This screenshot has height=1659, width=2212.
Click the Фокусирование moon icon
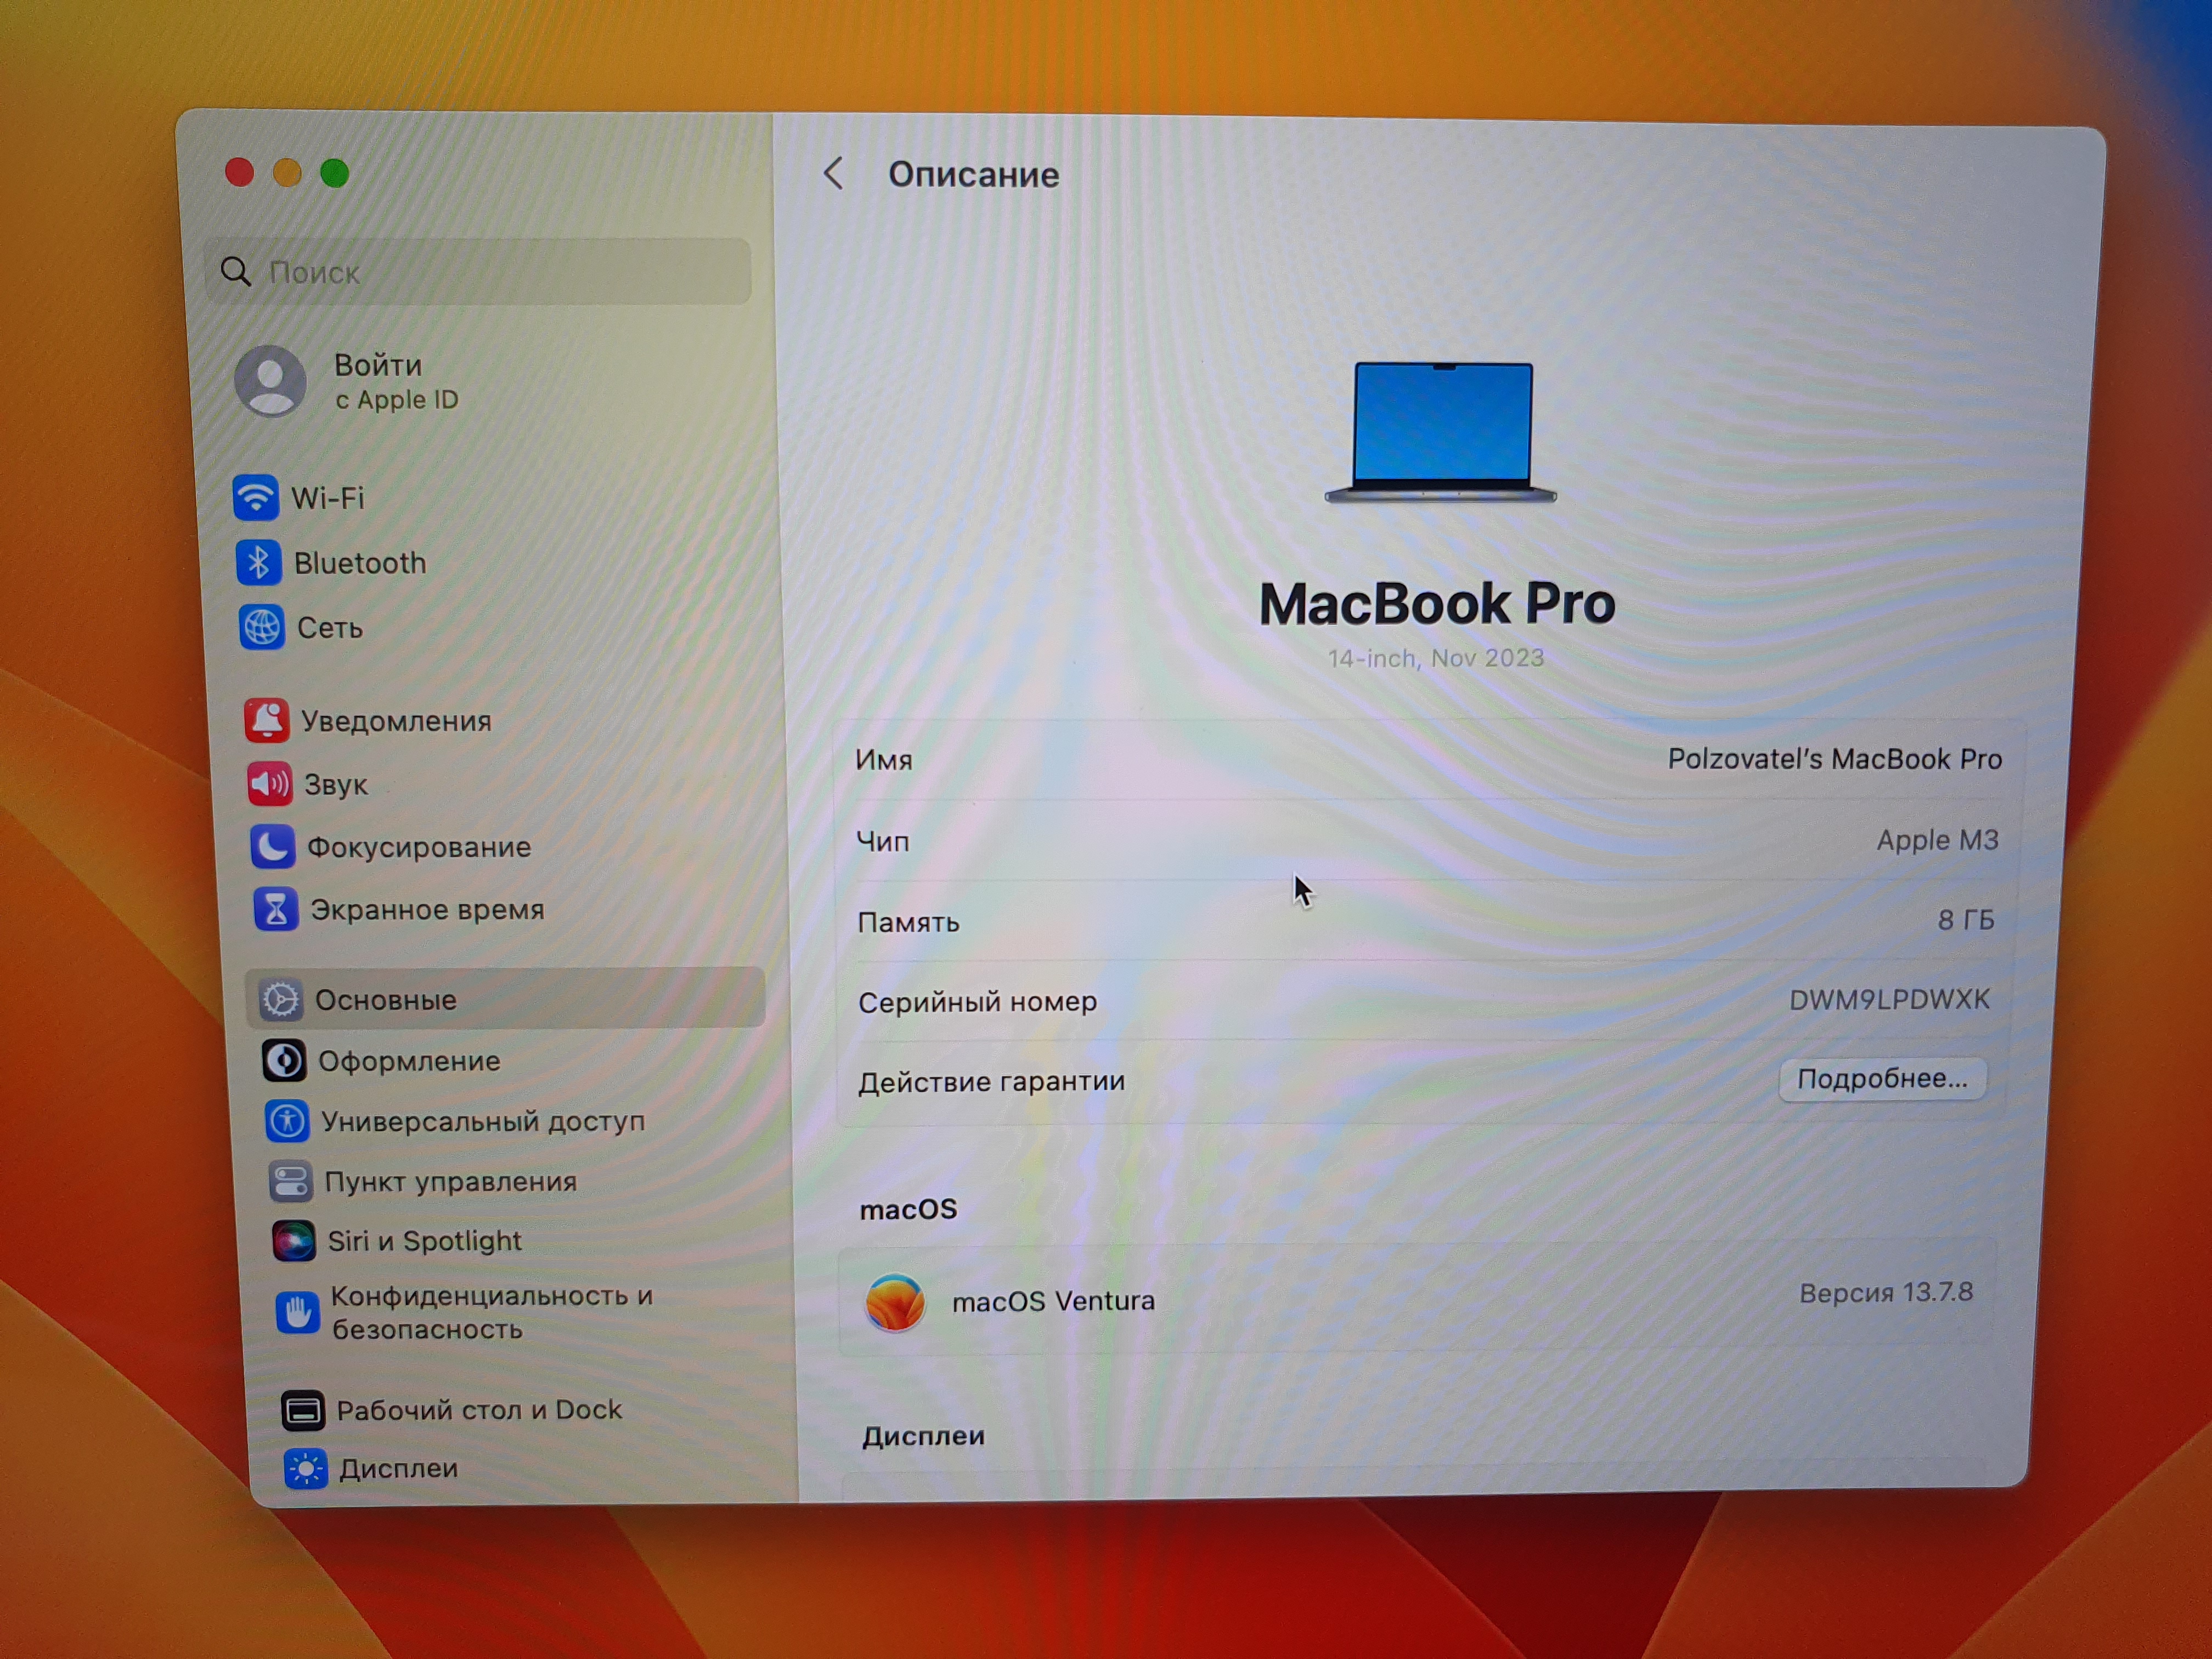pyautogui.click(x=272, y=847)
